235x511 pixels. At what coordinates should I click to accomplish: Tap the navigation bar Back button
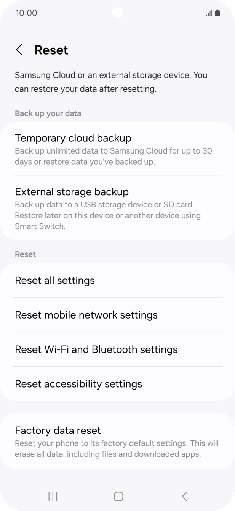184,496
